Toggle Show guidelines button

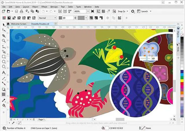pyautogui.click(x=108, y=11)
